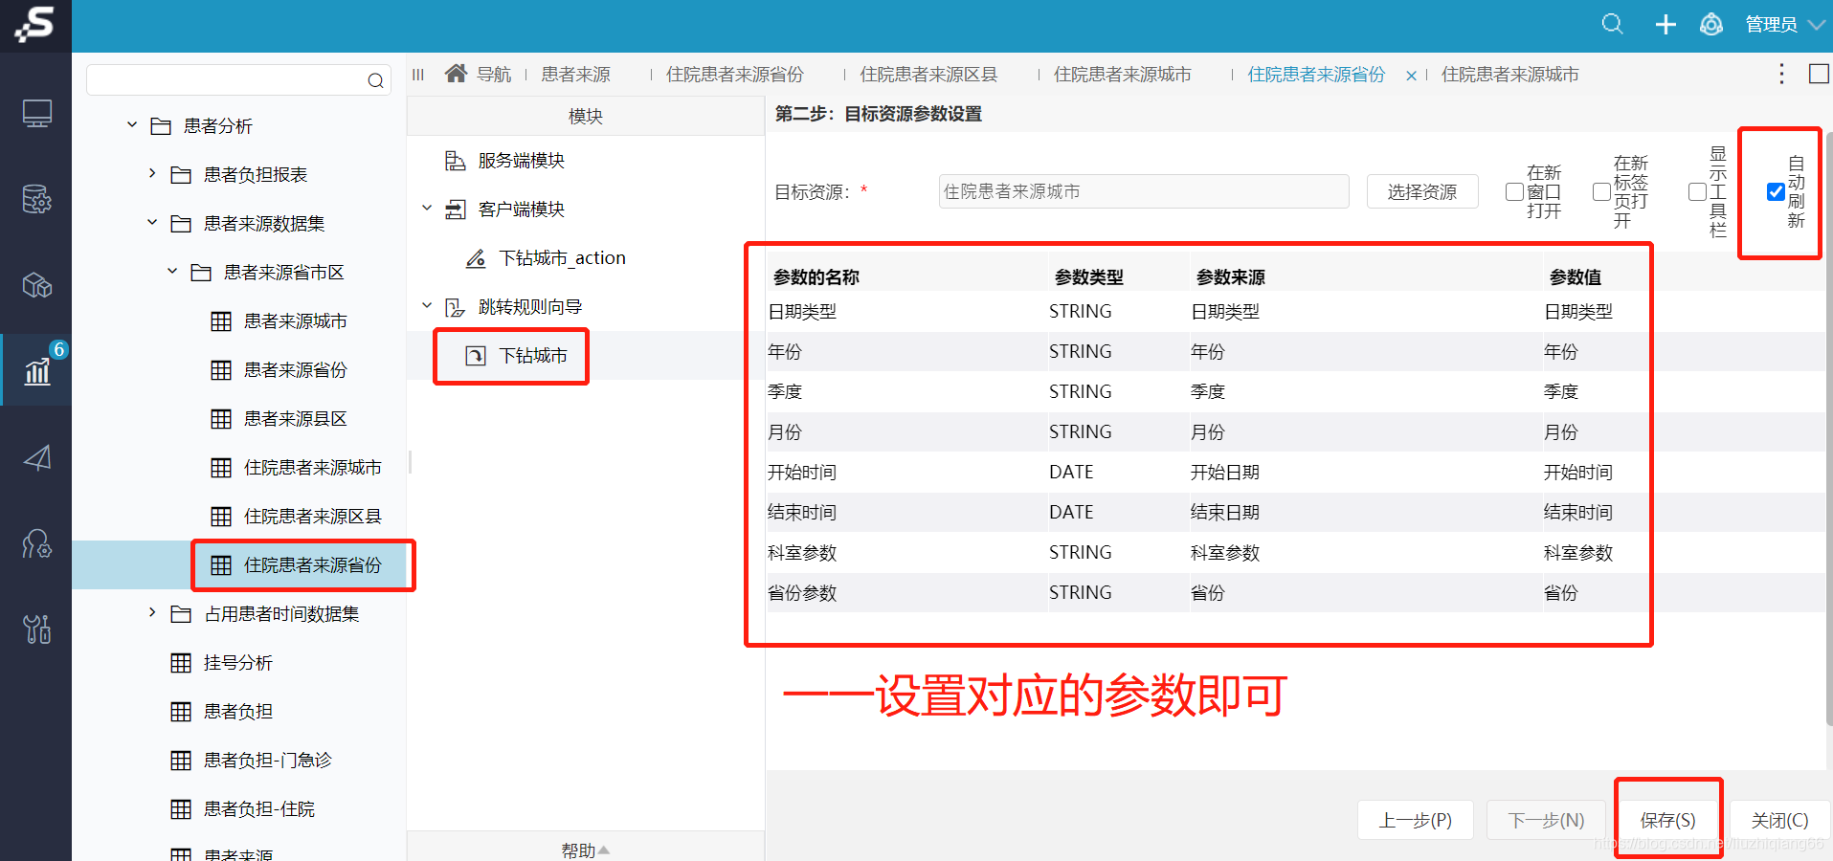Close the active 住院患者来源省份 tab
Viewport: 1833px width, 861px height.
[x=1411, y=76]
